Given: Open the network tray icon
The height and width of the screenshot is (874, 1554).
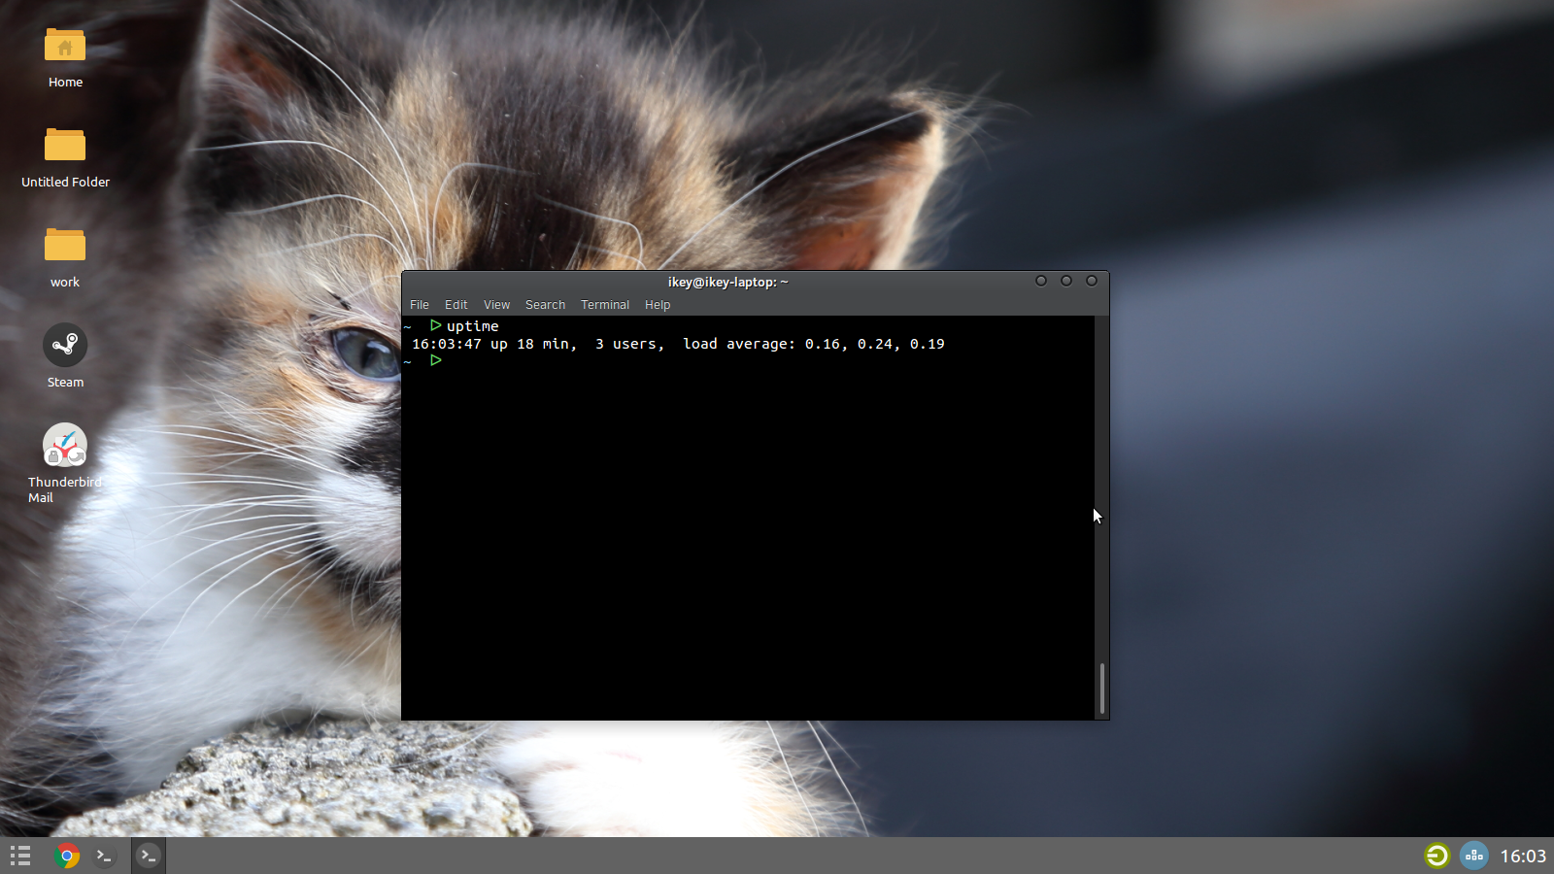Looking at the screenshot, I should click(1473, 855).
